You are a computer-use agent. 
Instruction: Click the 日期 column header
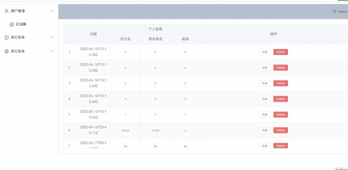93,34
